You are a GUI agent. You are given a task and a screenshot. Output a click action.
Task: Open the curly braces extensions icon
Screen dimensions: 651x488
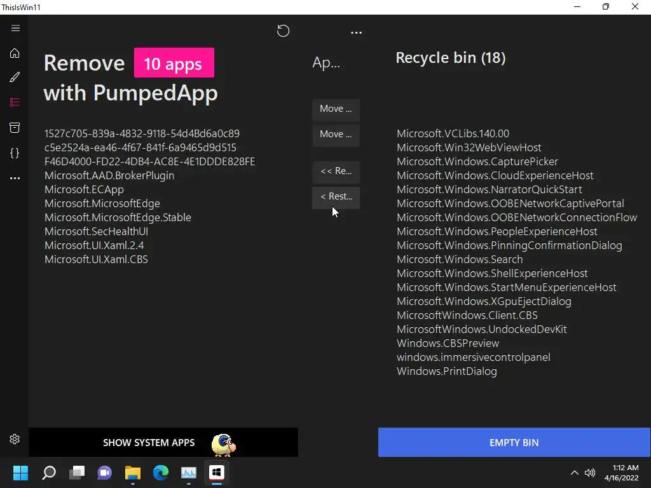[15, 152]
